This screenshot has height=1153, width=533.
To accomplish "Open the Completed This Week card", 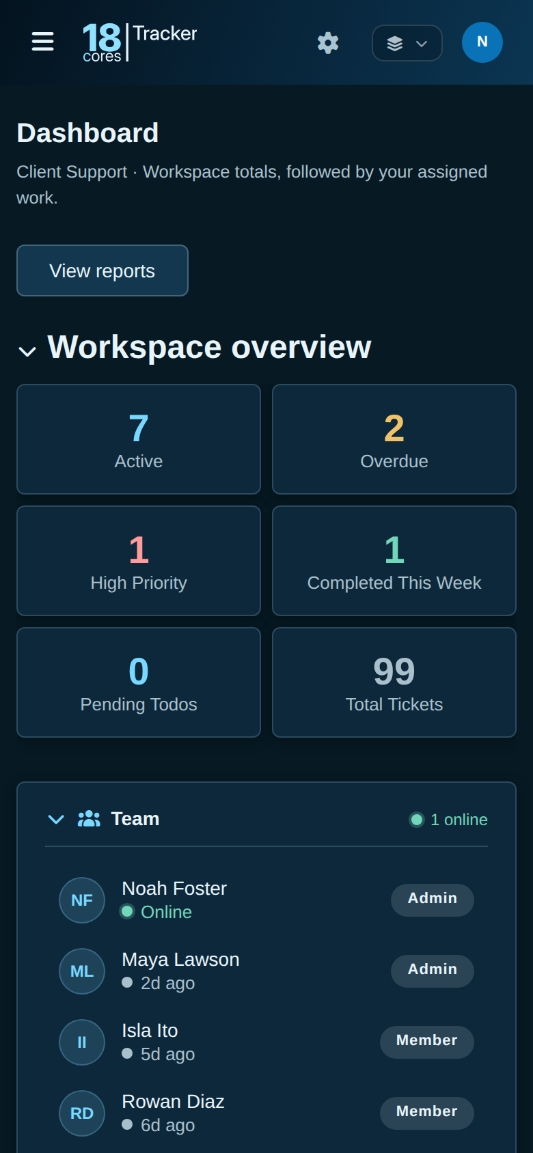I will [x=394, y=561].
